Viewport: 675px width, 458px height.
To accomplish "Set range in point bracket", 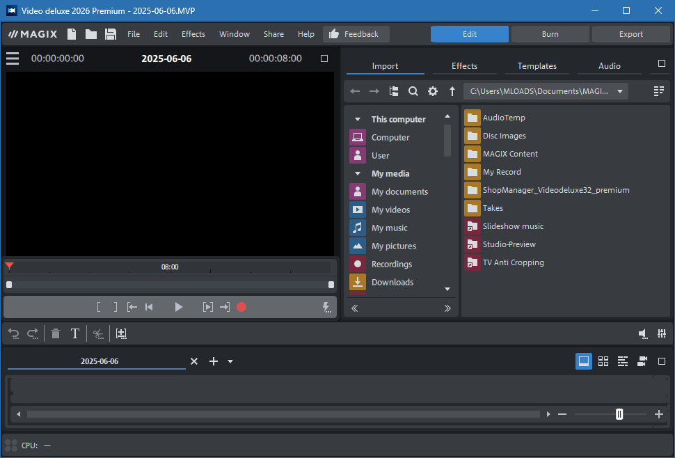I will [99, 307].
